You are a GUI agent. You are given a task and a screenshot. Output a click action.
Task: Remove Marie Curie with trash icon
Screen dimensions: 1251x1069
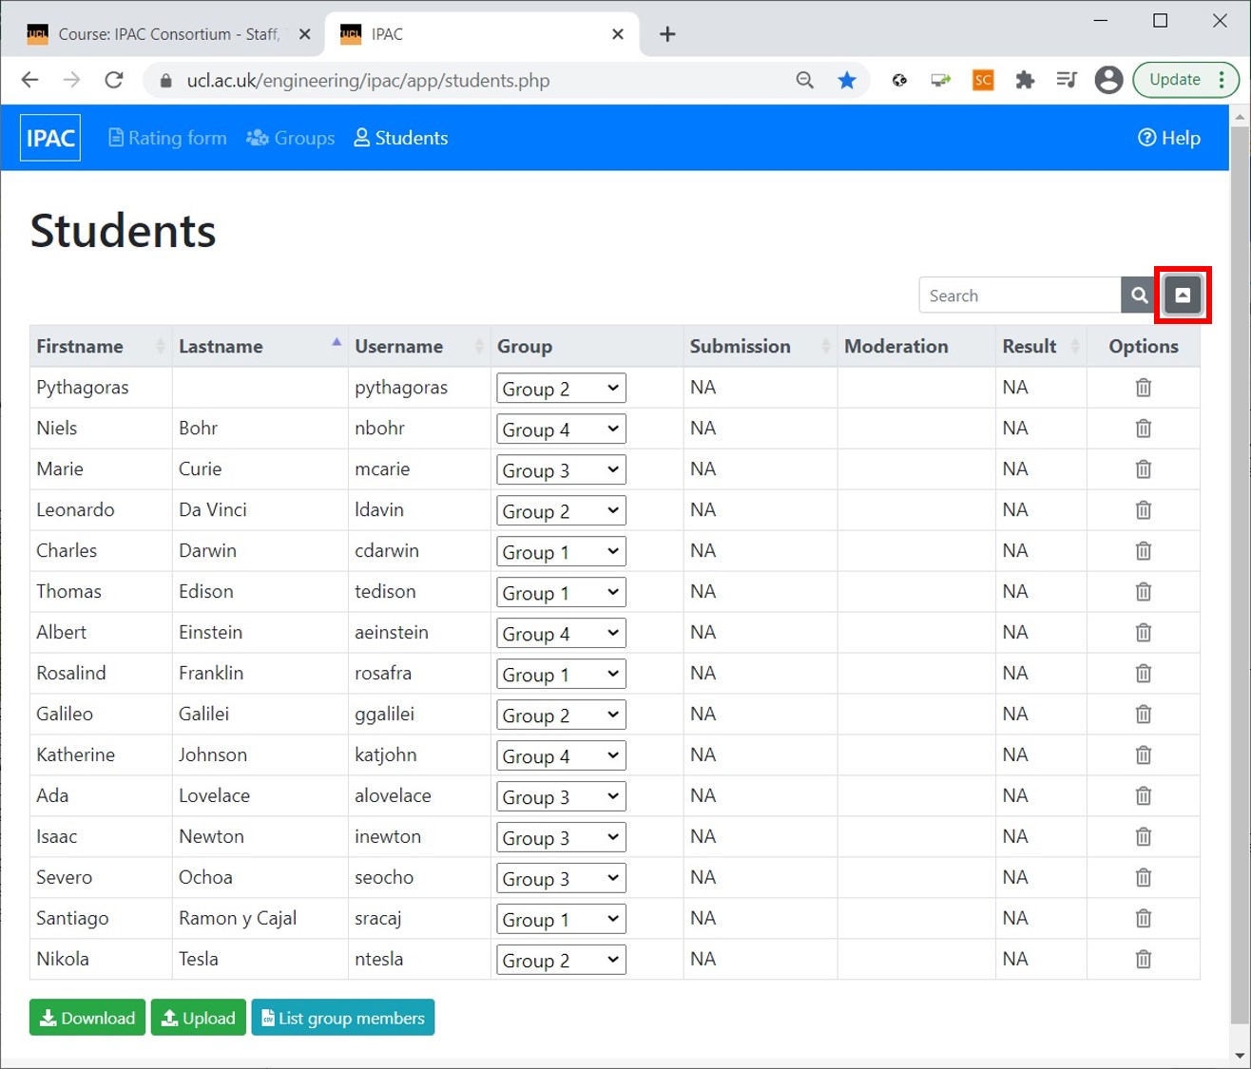1144,469
